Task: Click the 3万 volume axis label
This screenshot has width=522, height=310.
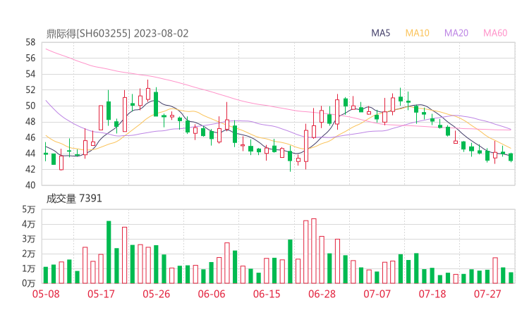Action: (x=29, y=239)
